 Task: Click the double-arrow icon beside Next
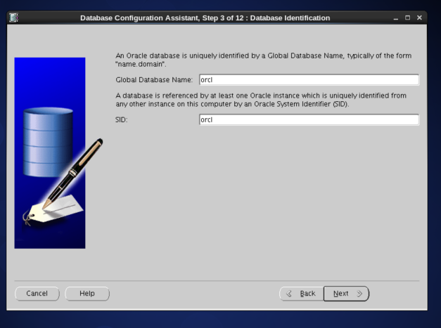(359, 294)
